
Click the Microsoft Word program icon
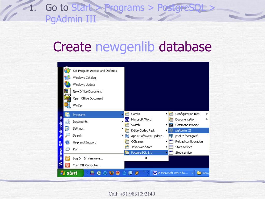pos(127,119)
